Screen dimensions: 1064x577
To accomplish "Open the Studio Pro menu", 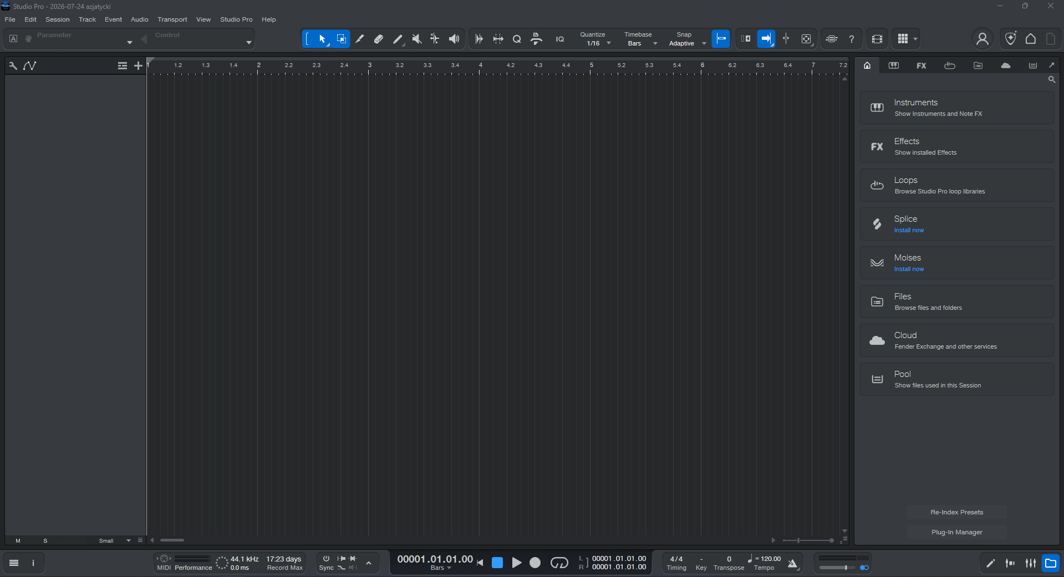I will click(x=236, y=19).
